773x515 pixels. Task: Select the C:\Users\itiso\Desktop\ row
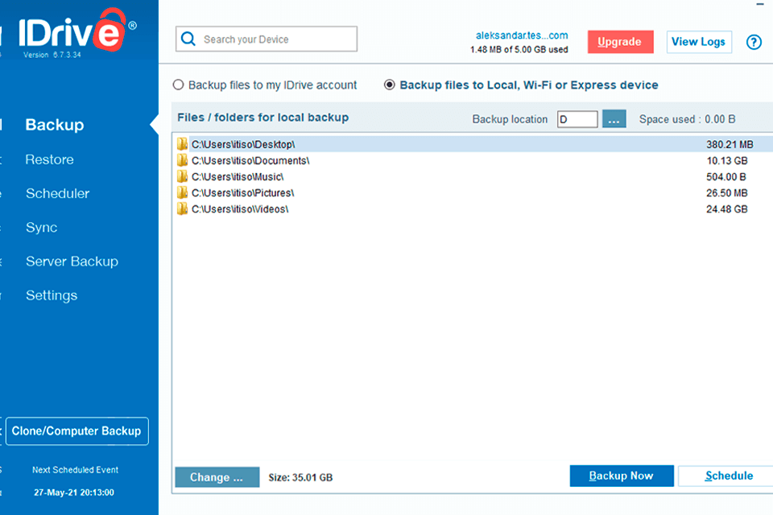pyautogui.click(x=473, y=144)
